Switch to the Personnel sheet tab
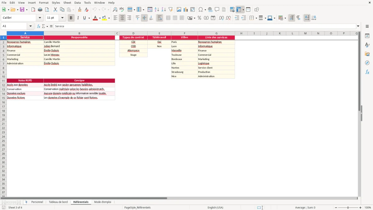 (37, 202)
